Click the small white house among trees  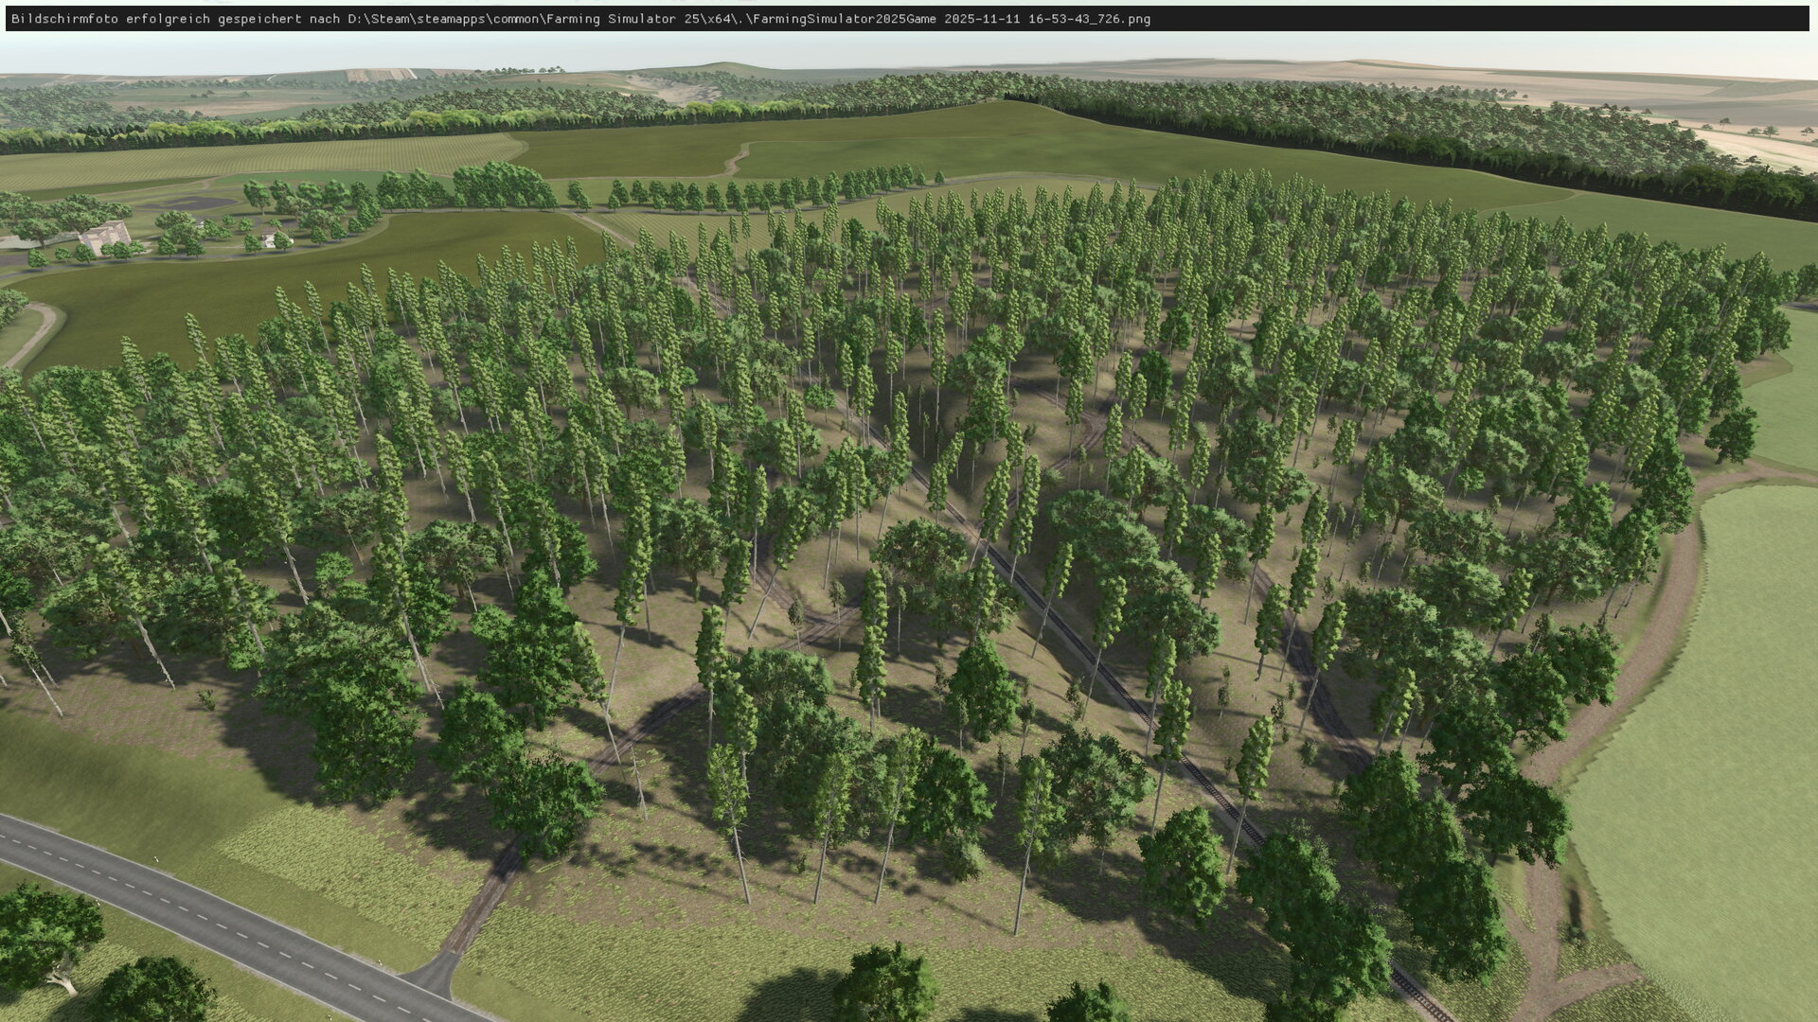click(x=270, y=240)
